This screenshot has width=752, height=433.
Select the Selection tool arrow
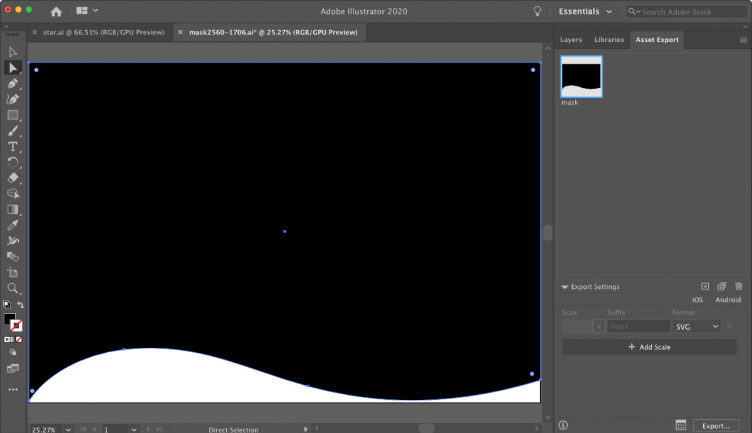pos(13,52)
